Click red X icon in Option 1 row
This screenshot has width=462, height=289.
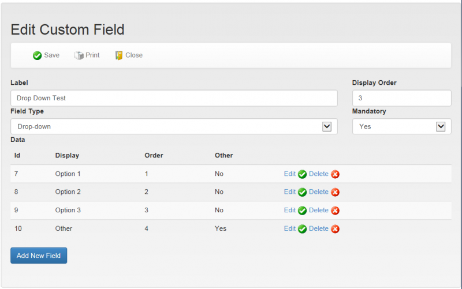(335, 174)
